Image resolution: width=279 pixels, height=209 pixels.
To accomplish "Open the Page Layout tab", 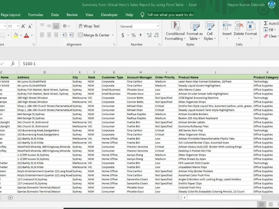I will tap(10, 15).
